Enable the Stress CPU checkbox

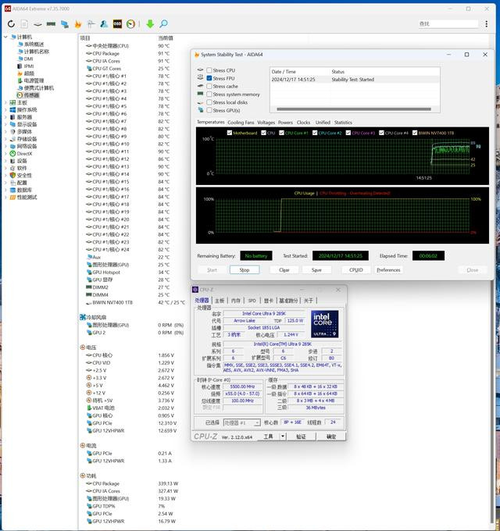click(x=209, y=70)
